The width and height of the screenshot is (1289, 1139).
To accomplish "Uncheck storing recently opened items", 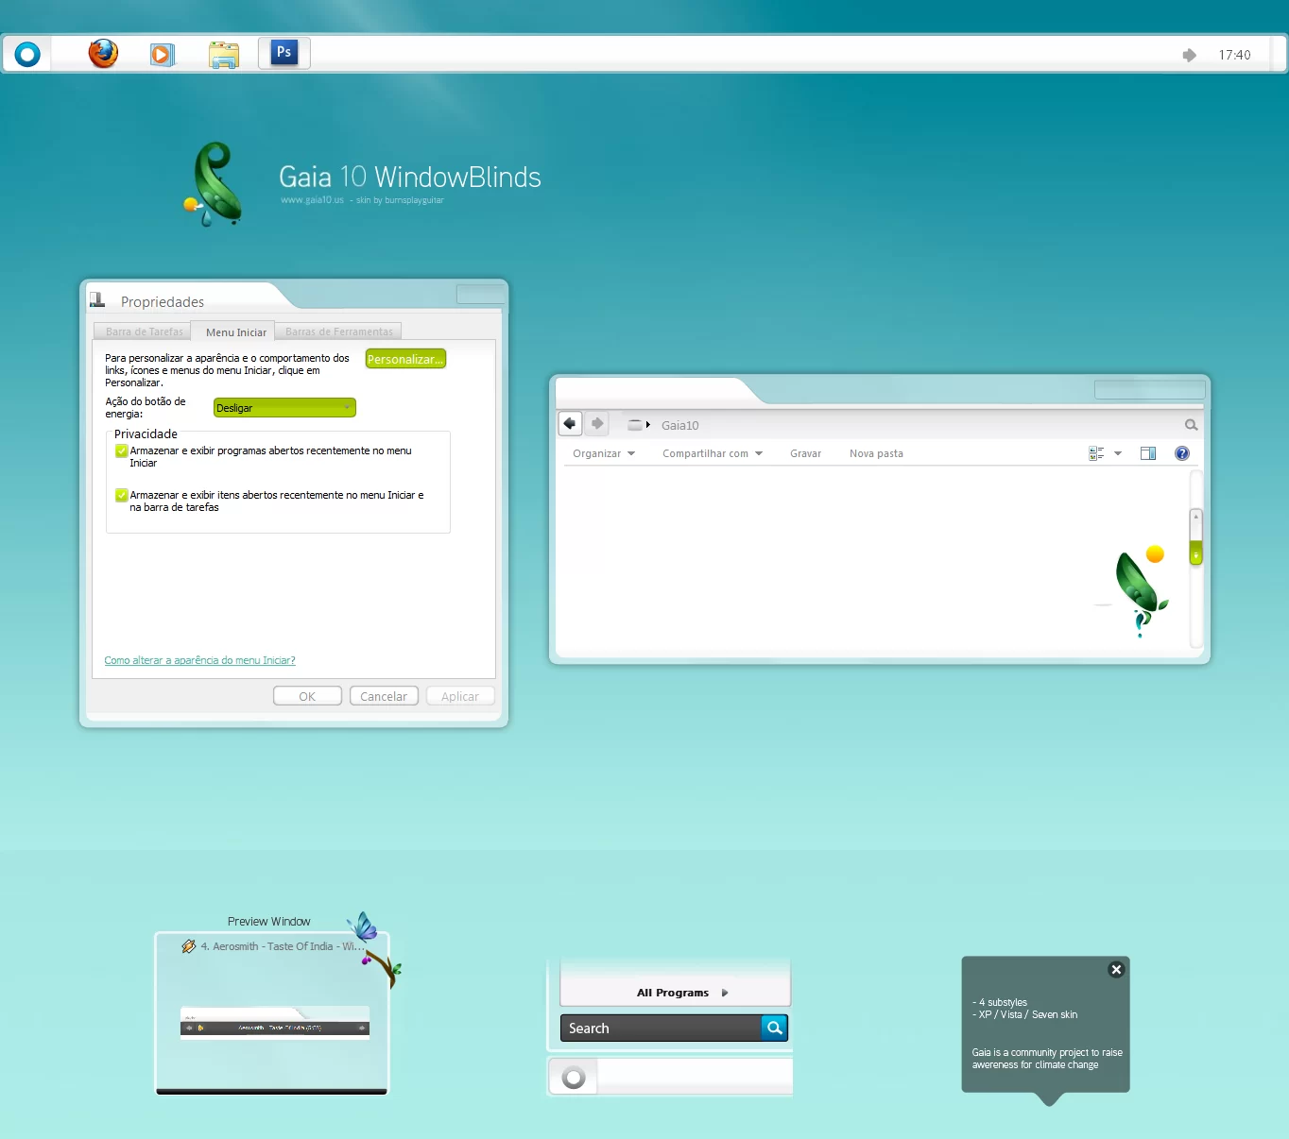I will point(122,495).
